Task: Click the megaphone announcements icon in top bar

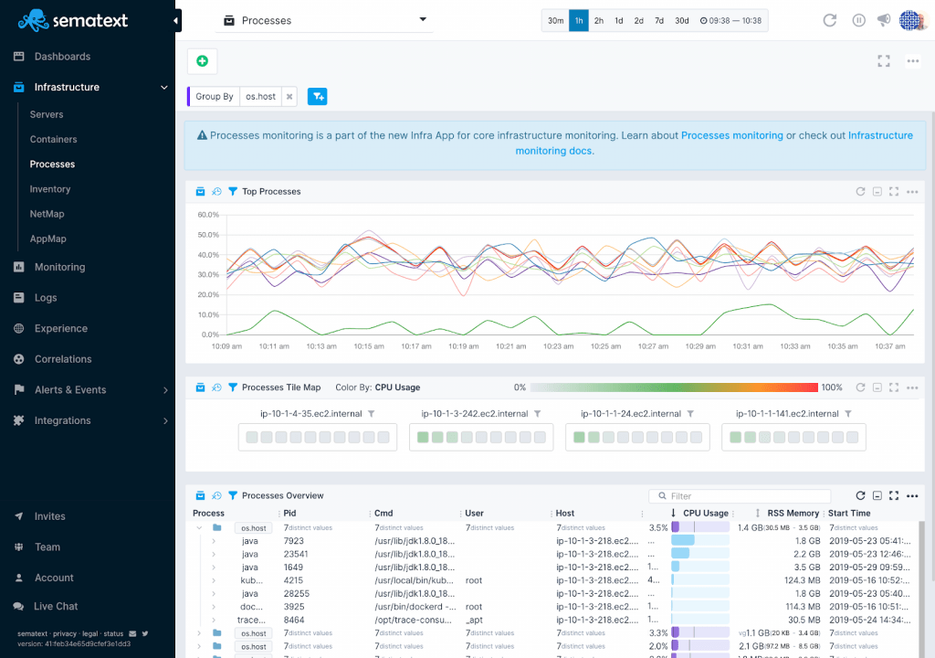Action: 883,20
